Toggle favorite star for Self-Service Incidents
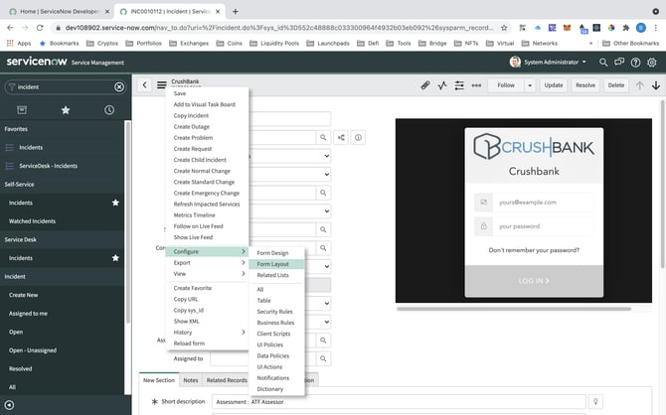The width and height of the screenshot is (666, 415). pyautogui.click(x=115, y=203)
